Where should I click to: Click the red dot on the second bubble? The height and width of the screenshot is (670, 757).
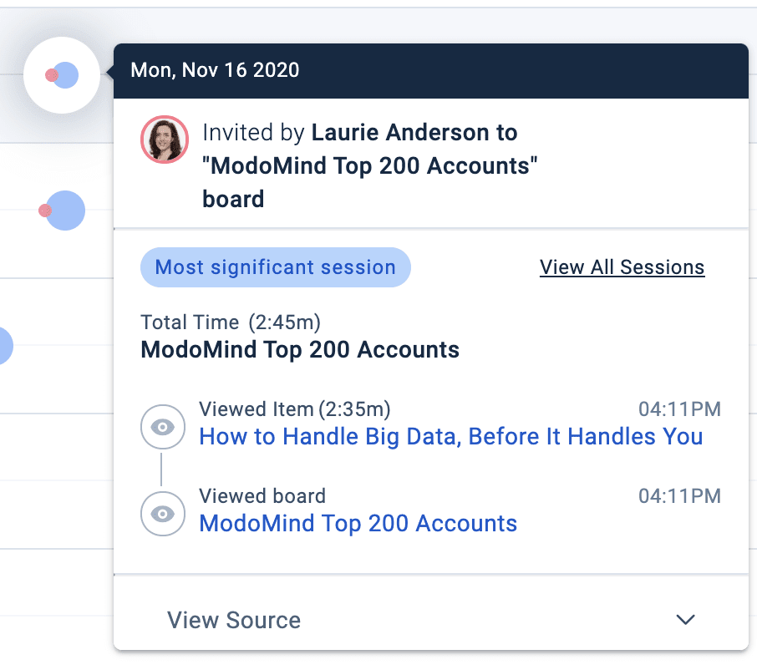pyautogui.click(x=44, y=211)
